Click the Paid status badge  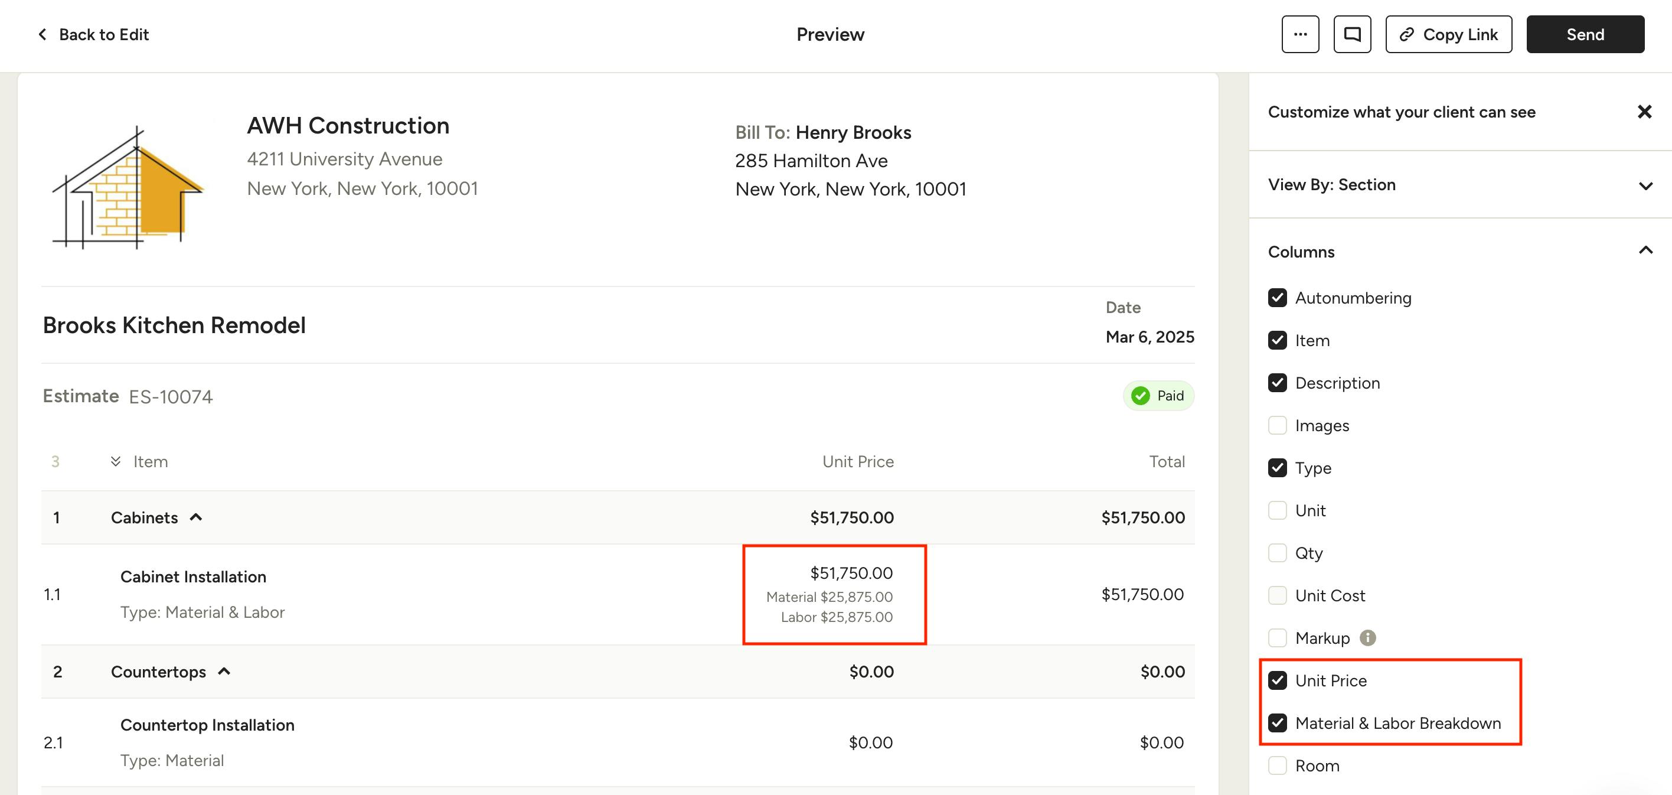pos(1158,396)
